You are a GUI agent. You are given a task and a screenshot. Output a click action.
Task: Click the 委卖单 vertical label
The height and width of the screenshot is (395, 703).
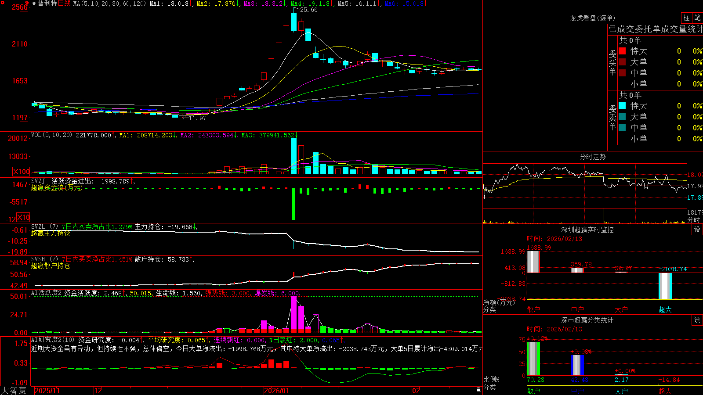(x=612, y=117)
